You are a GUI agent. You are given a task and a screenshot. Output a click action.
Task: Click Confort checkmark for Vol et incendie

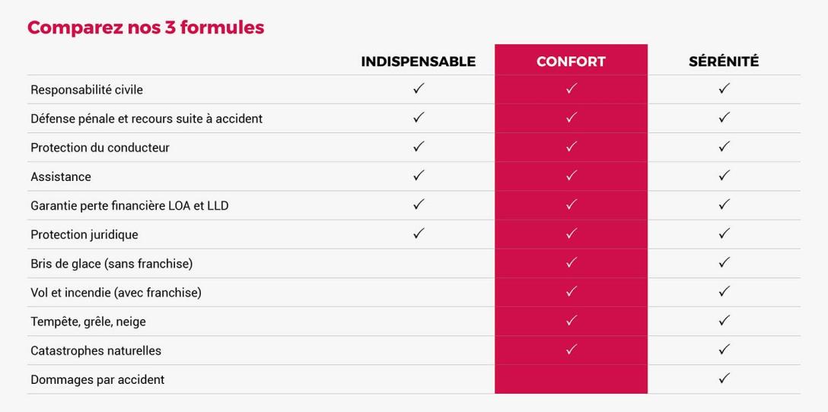(572, 292)
